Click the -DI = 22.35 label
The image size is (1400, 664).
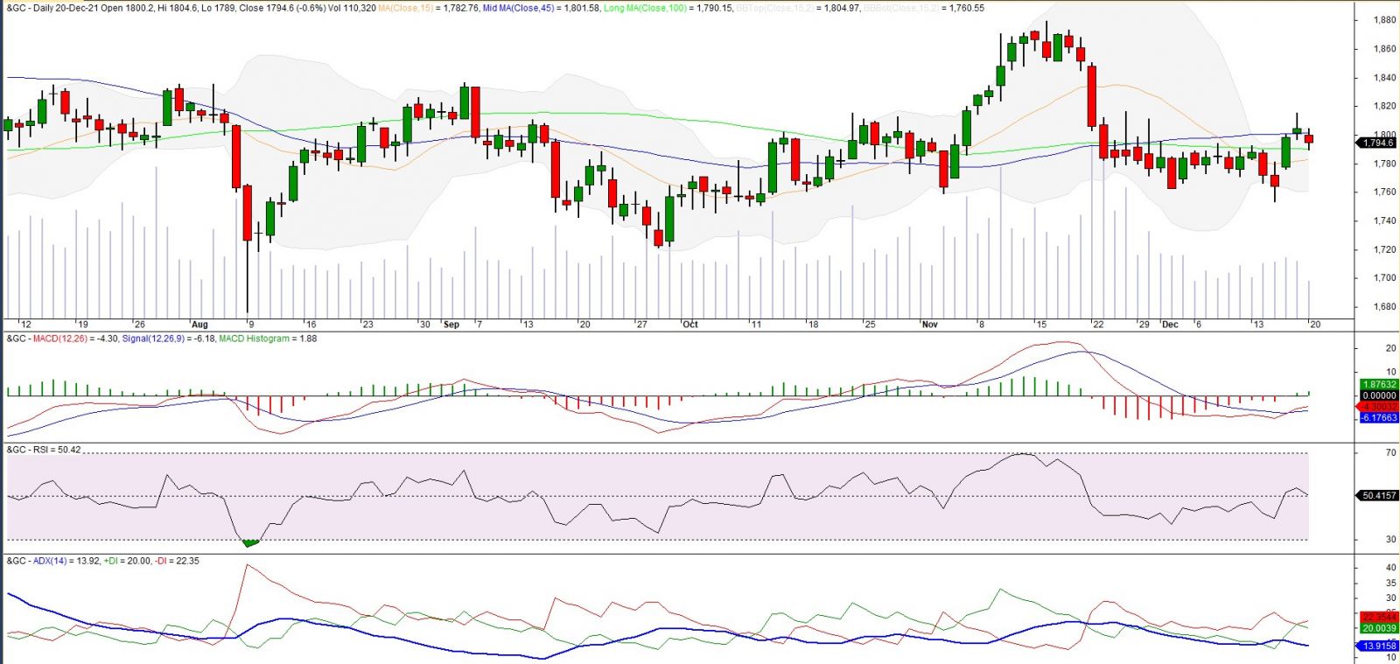pos(178,561)
